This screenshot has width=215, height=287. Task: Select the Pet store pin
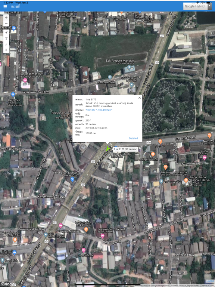pos(13,95)
